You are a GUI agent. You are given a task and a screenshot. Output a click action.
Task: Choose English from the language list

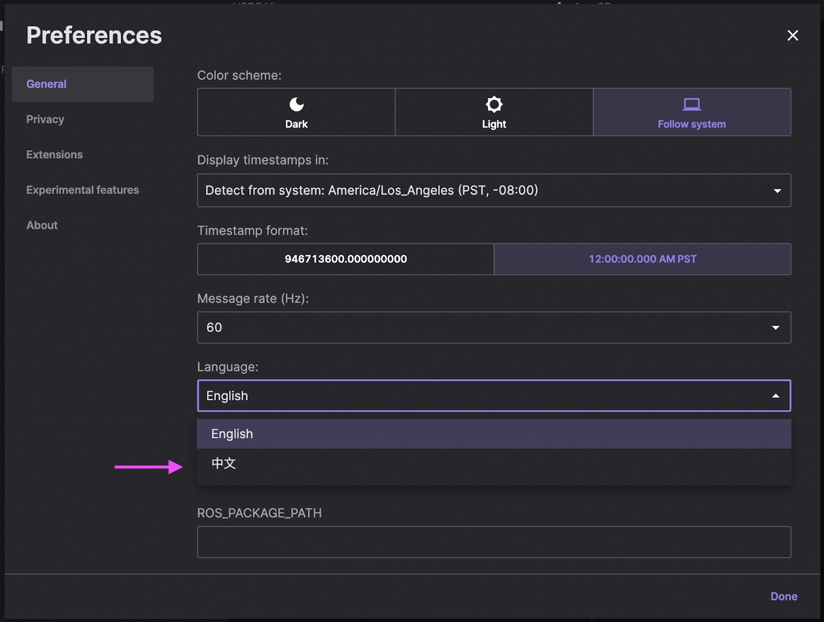click(232, 434)
